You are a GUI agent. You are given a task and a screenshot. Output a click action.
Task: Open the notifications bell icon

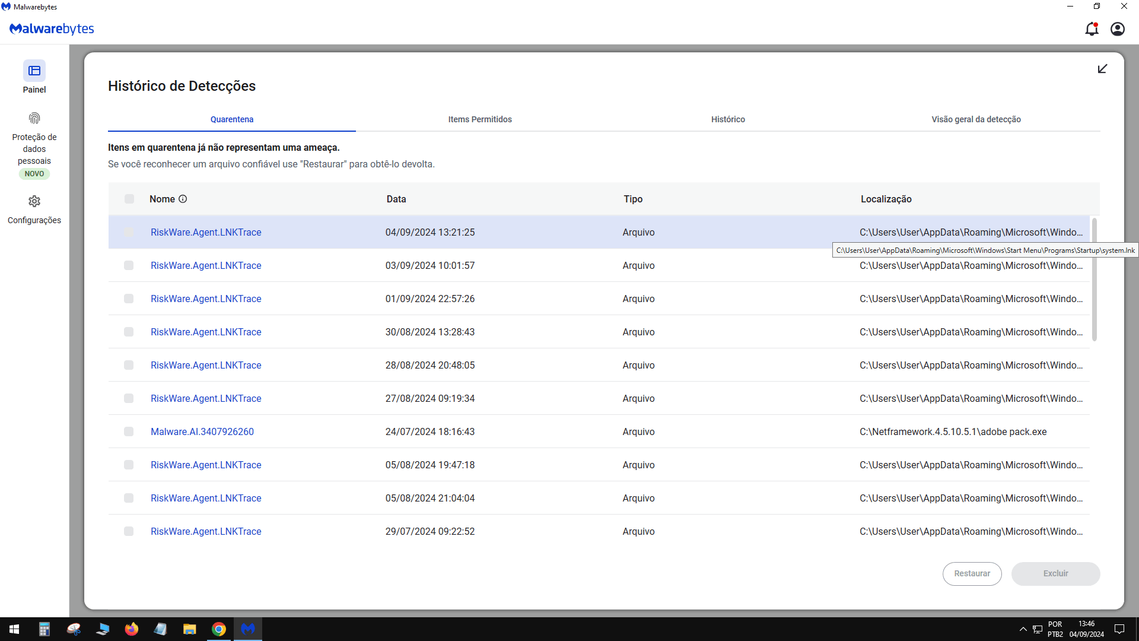point(1092,29)
